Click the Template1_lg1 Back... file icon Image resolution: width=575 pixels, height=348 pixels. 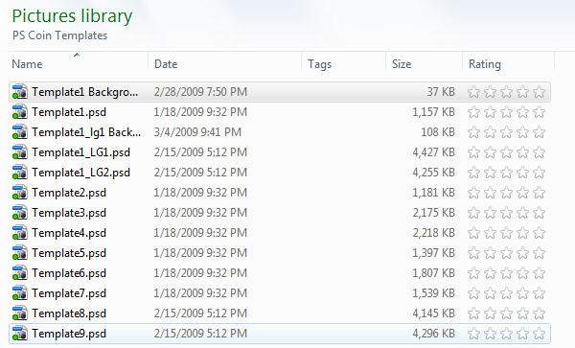(x=19, y=132)
